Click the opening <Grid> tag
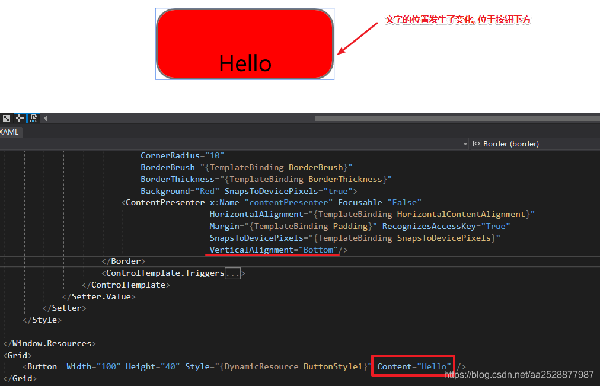This screenshot has width=600, height=386. (x=18, y=355)
